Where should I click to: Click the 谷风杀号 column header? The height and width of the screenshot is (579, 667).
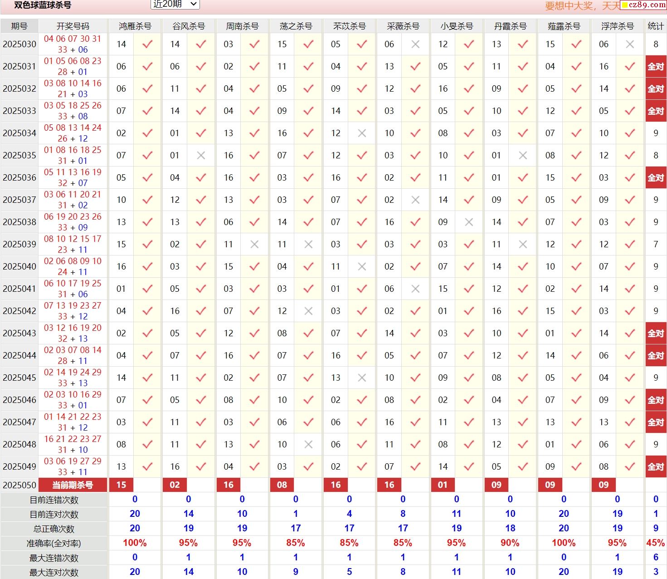click(189, 26)
